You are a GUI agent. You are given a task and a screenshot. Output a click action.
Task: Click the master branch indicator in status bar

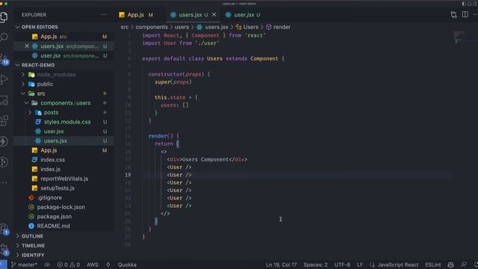[x=24, y=265]
